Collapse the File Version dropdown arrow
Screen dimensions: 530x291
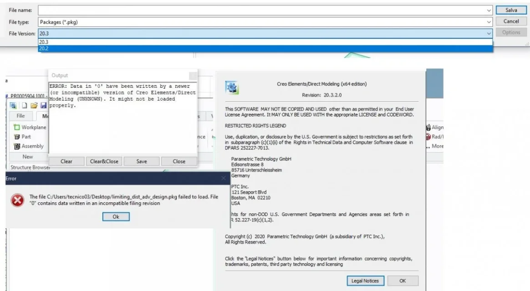click(489, 34)
